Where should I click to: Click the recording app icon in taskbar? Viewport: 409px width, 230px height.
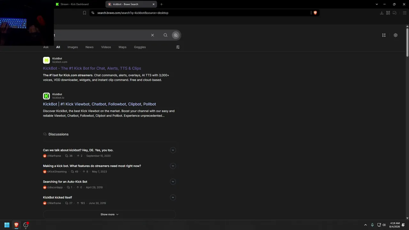pos(26,225)
